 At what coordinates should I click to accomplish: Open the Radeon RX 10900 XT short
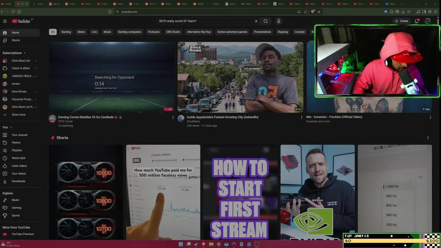click(86, 192)
